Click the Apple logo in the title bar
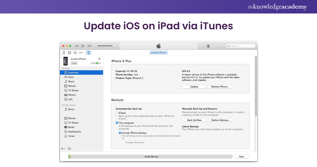 [158, 46]
